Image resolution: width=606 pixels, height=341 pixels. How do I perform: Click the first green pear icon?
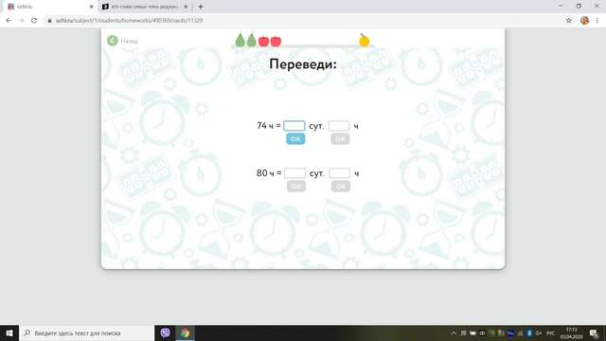tap(240, 40)
